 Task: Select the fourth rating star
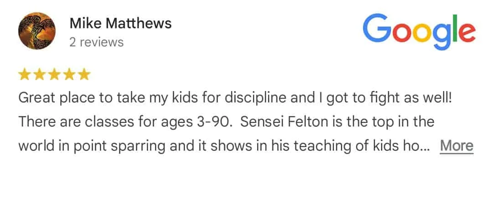pos(69,75)
